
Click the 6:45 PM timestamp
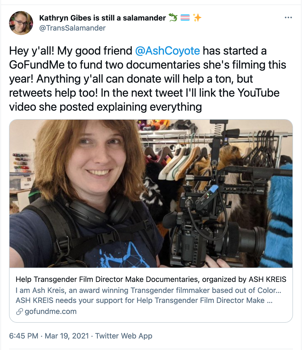pos(24,336)
